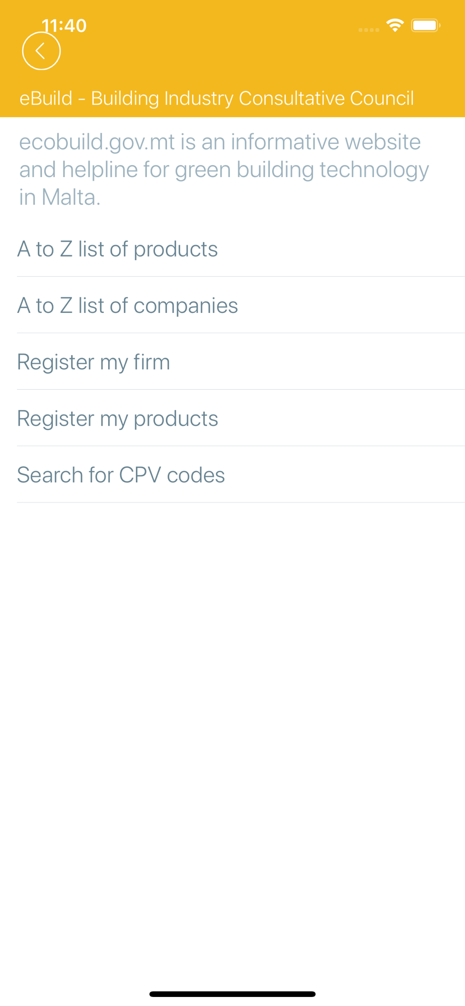Open A to Z list of companies
Image resolution: width=465 pixels, height=1006 pixels.
(x=128, y=305)
